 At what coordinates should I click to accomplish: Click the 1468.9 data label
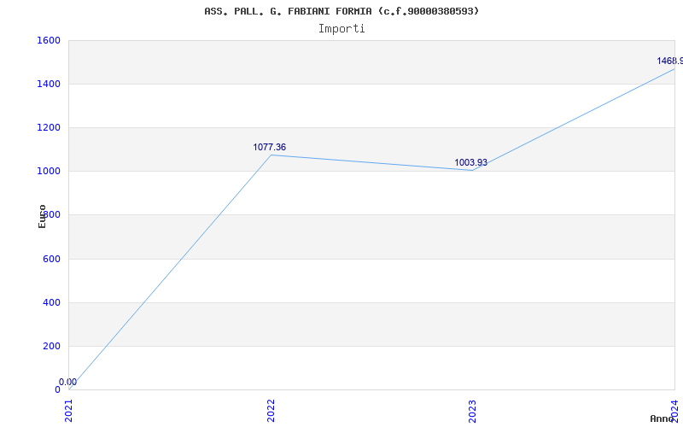(670, 61)
